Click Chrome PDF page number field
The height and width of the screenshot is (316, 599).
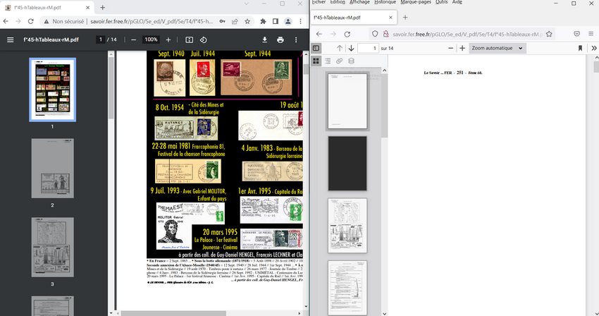coord(101,39)
